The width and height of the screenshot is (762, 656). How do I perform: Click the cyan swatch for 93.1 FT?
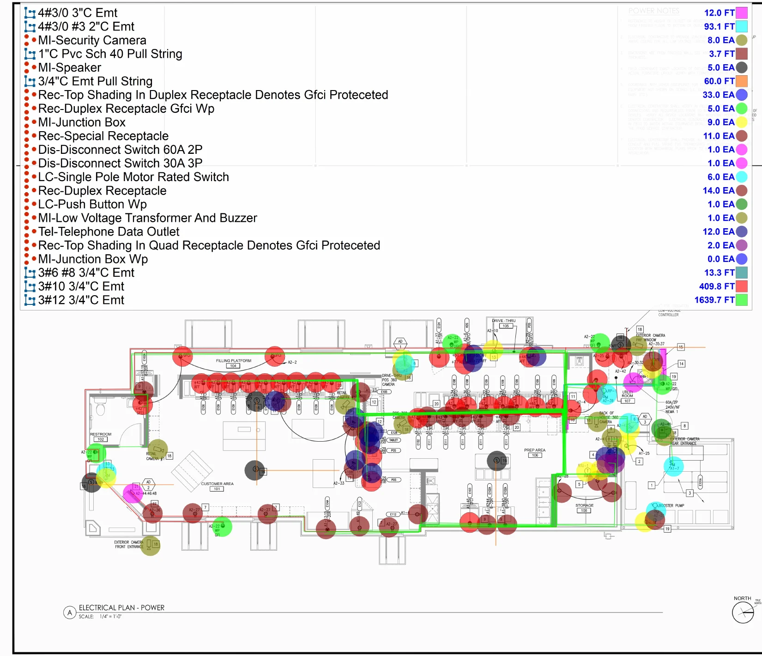pos(742,26)
